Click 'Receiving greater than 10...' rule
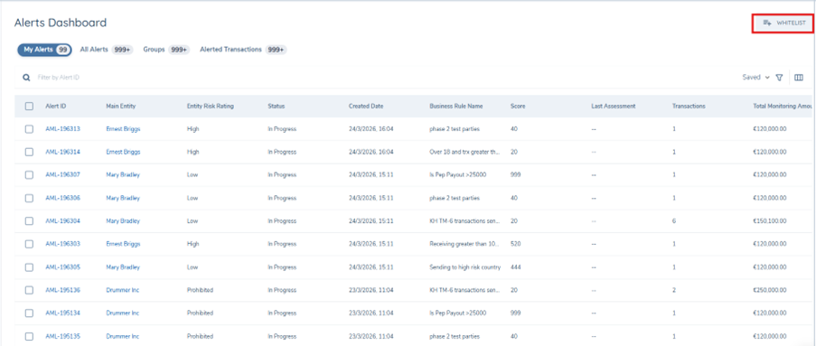This screenshot has width=816, height=346. [464, 244]
